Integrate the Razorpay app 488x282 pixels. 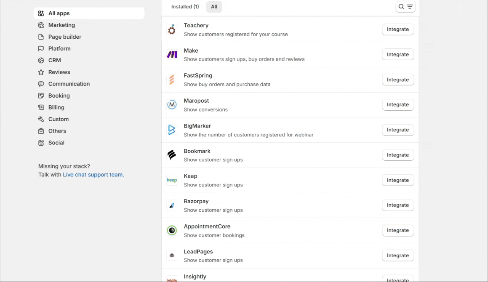397,205
